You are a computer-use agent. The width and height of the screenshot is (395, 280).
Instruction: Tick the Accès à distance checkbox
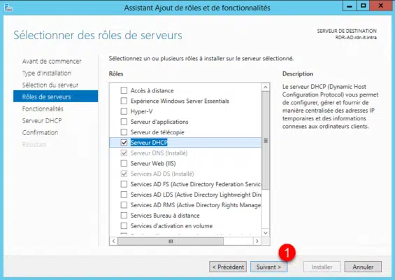point(124,90)
